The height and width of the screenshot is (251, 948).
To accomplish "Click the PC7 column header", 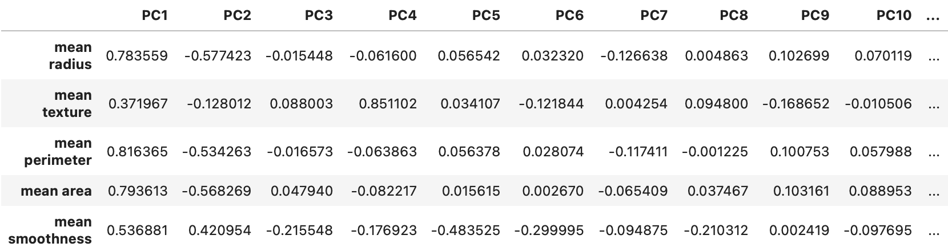I will tap(653, 15).
